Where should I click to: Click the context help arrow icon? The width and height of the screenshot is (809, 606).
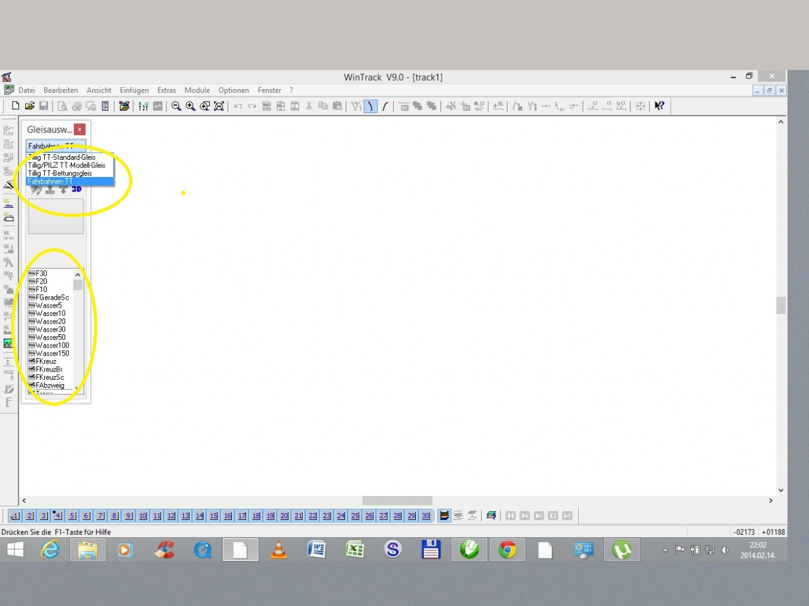point(659,106)
